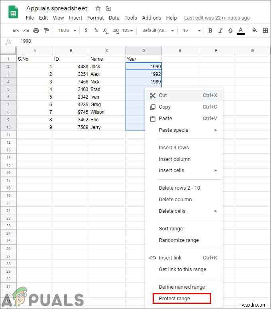This screenshot has width=271, height=309.
Task: Open the Help menu
Action: click(171, 18)
